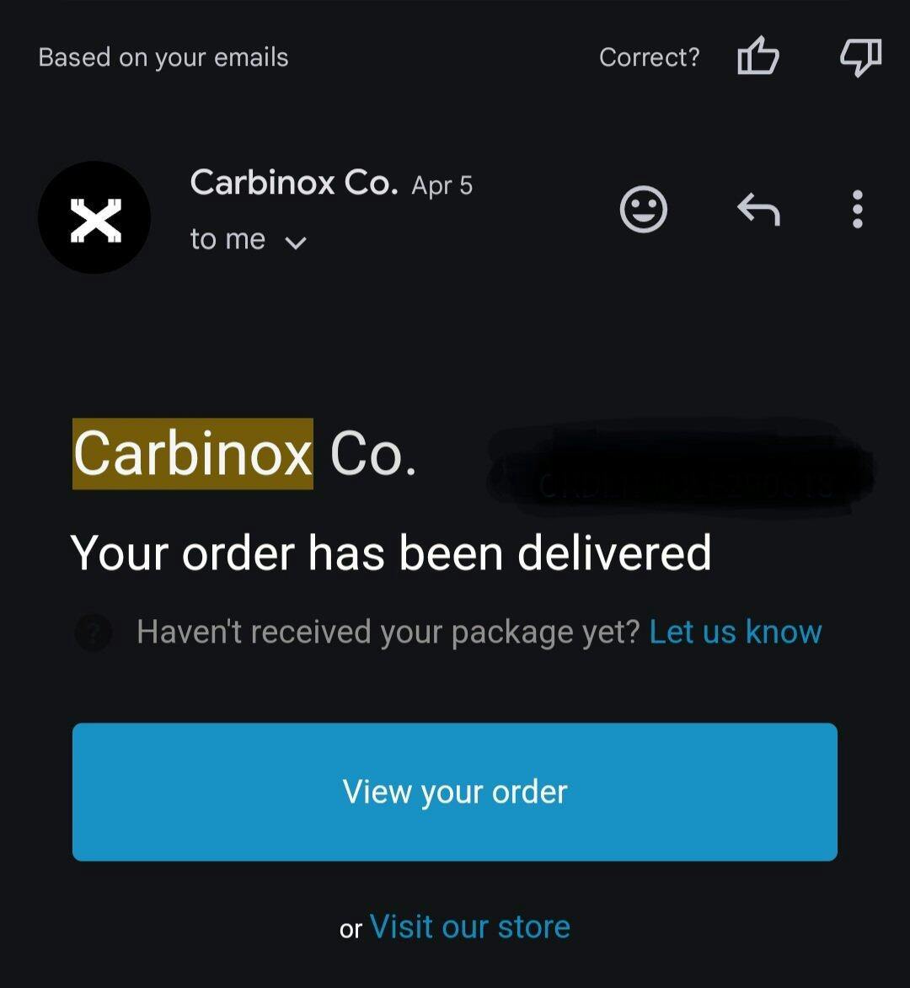Tap the Apr 5 email date
Image resolution: width=910 pixels, height=988 pixels.
tap(442, 186)
